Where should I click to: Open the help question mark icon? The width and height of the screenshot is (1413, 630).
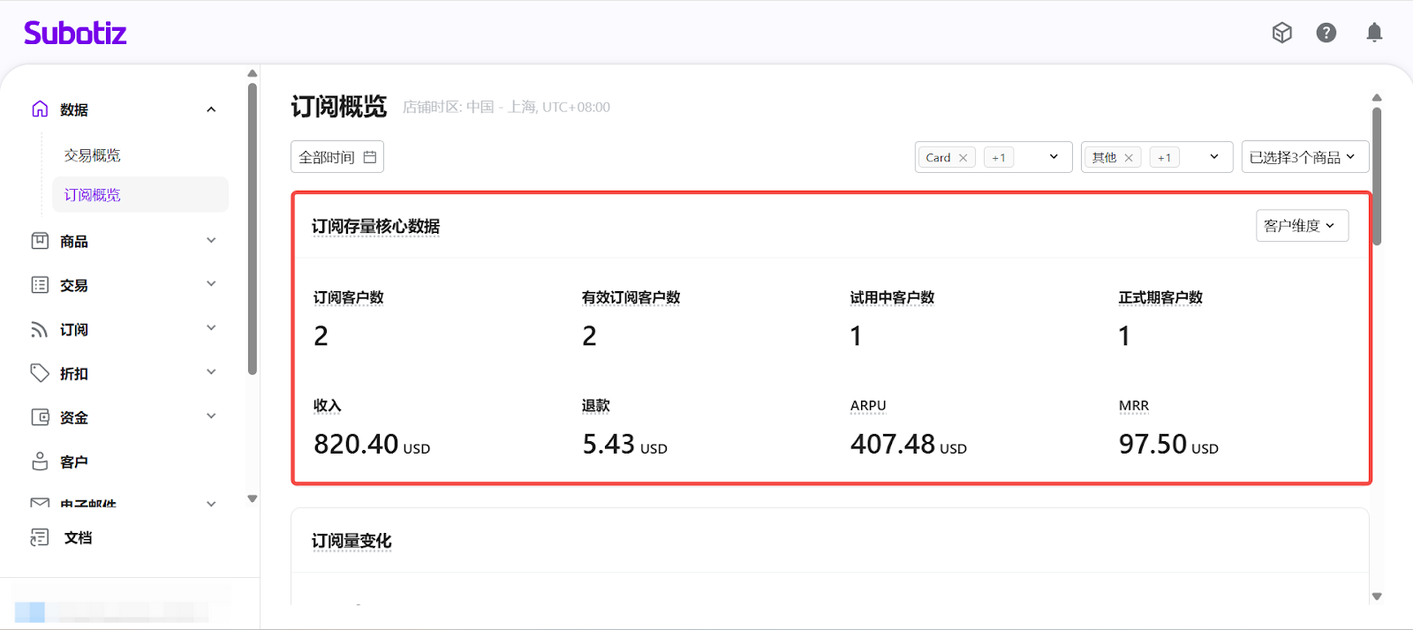tap(1326, 33)
